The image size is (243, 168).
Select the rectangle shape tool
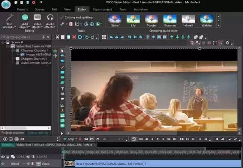62,72
